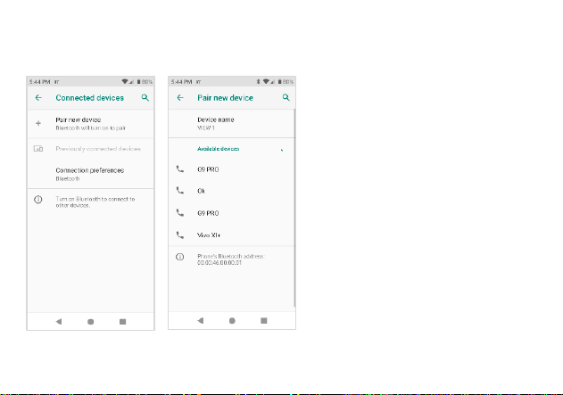This screenshot has width=563, height=395.
Task: Tap phone icon of second G9 PRO
Action: pos(180,213)
